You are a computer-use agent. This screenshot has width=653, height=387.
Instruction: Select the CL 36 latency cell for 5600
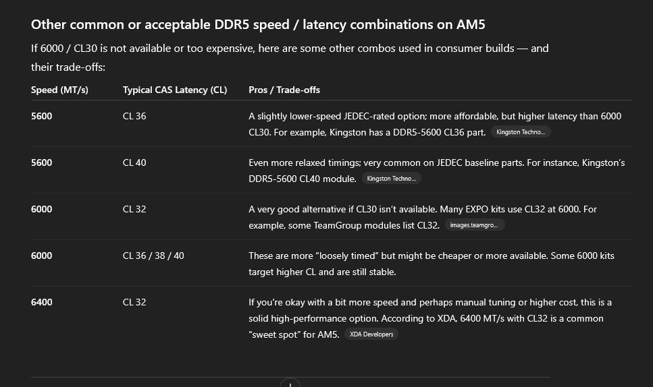click(x=134, y=116)
